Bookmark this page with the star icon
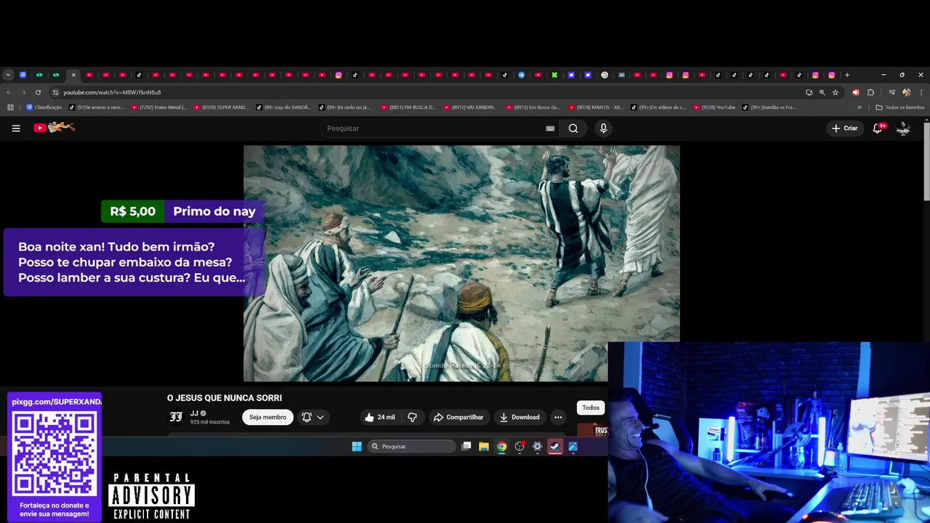Image resolution: width=930 pixels, height=523 pixels. 836,92
